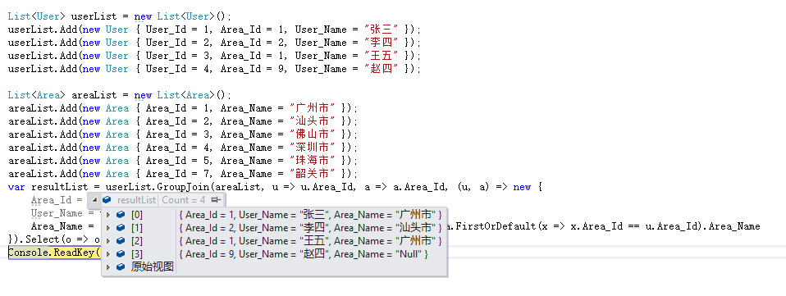This screenshot has height=296, width=786.
Task: Click GroupJoin in the resultList statement
Action: coord(184,187)
